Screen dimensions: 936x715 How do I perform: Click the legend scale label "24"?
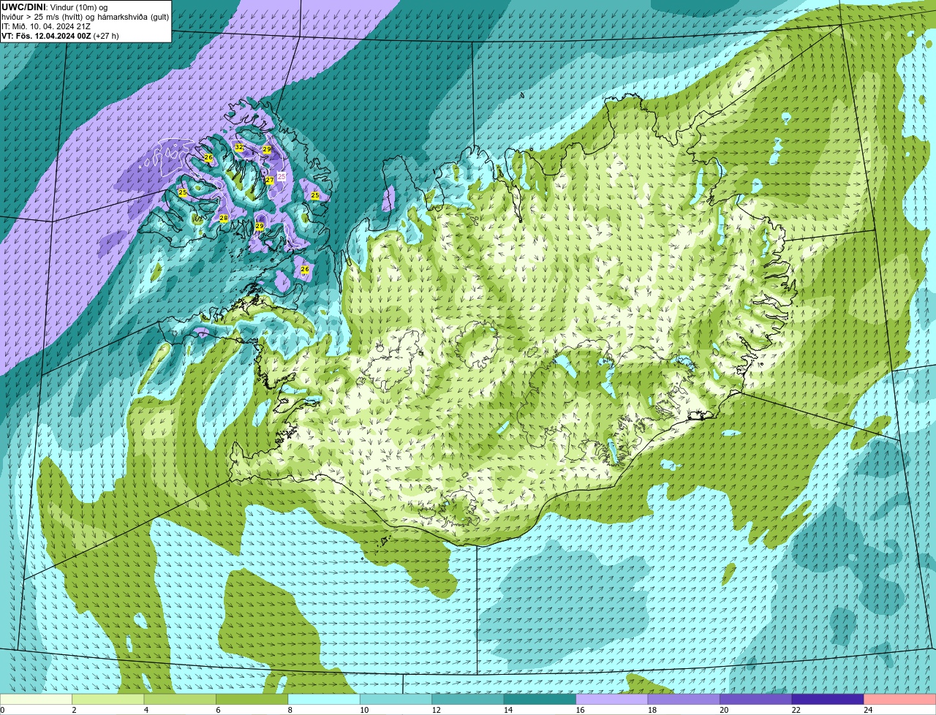click(x=868, y=710)
